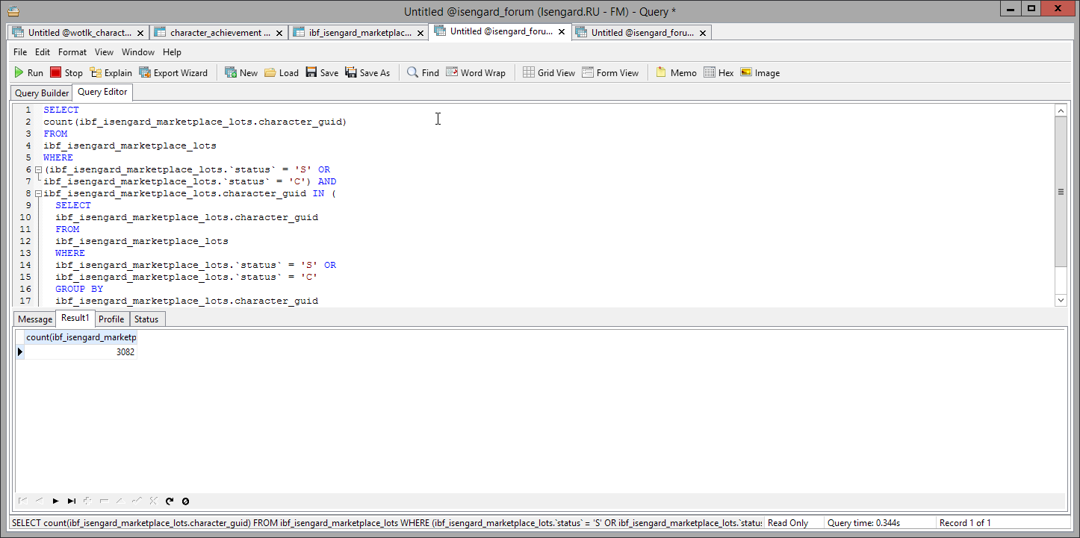
Task: Switch to Untitled @wotlk_charact... document tab
Action: 79,33
